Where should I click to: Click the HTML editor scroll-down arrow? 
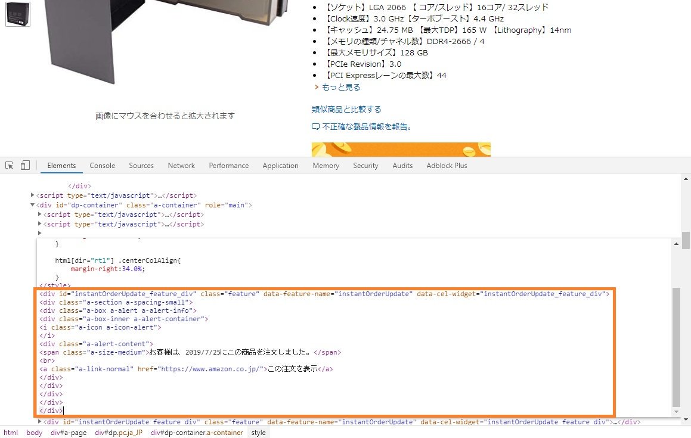point(677,412)
